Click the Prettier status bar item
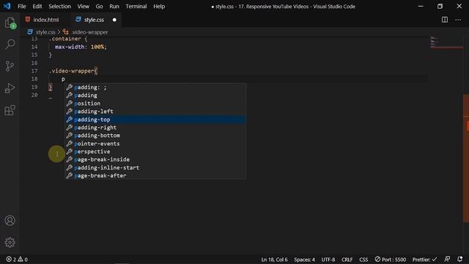The image size is (469, 264). click(424, 260)
